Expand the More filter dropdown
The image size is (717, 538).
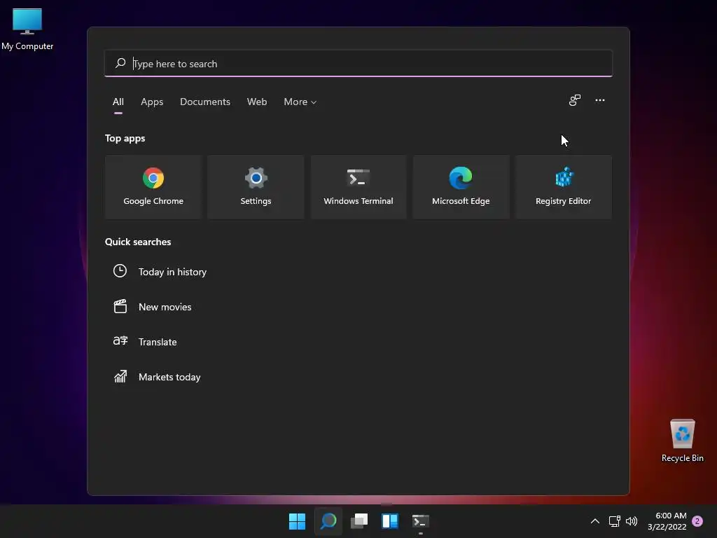(x=300, y=102)
